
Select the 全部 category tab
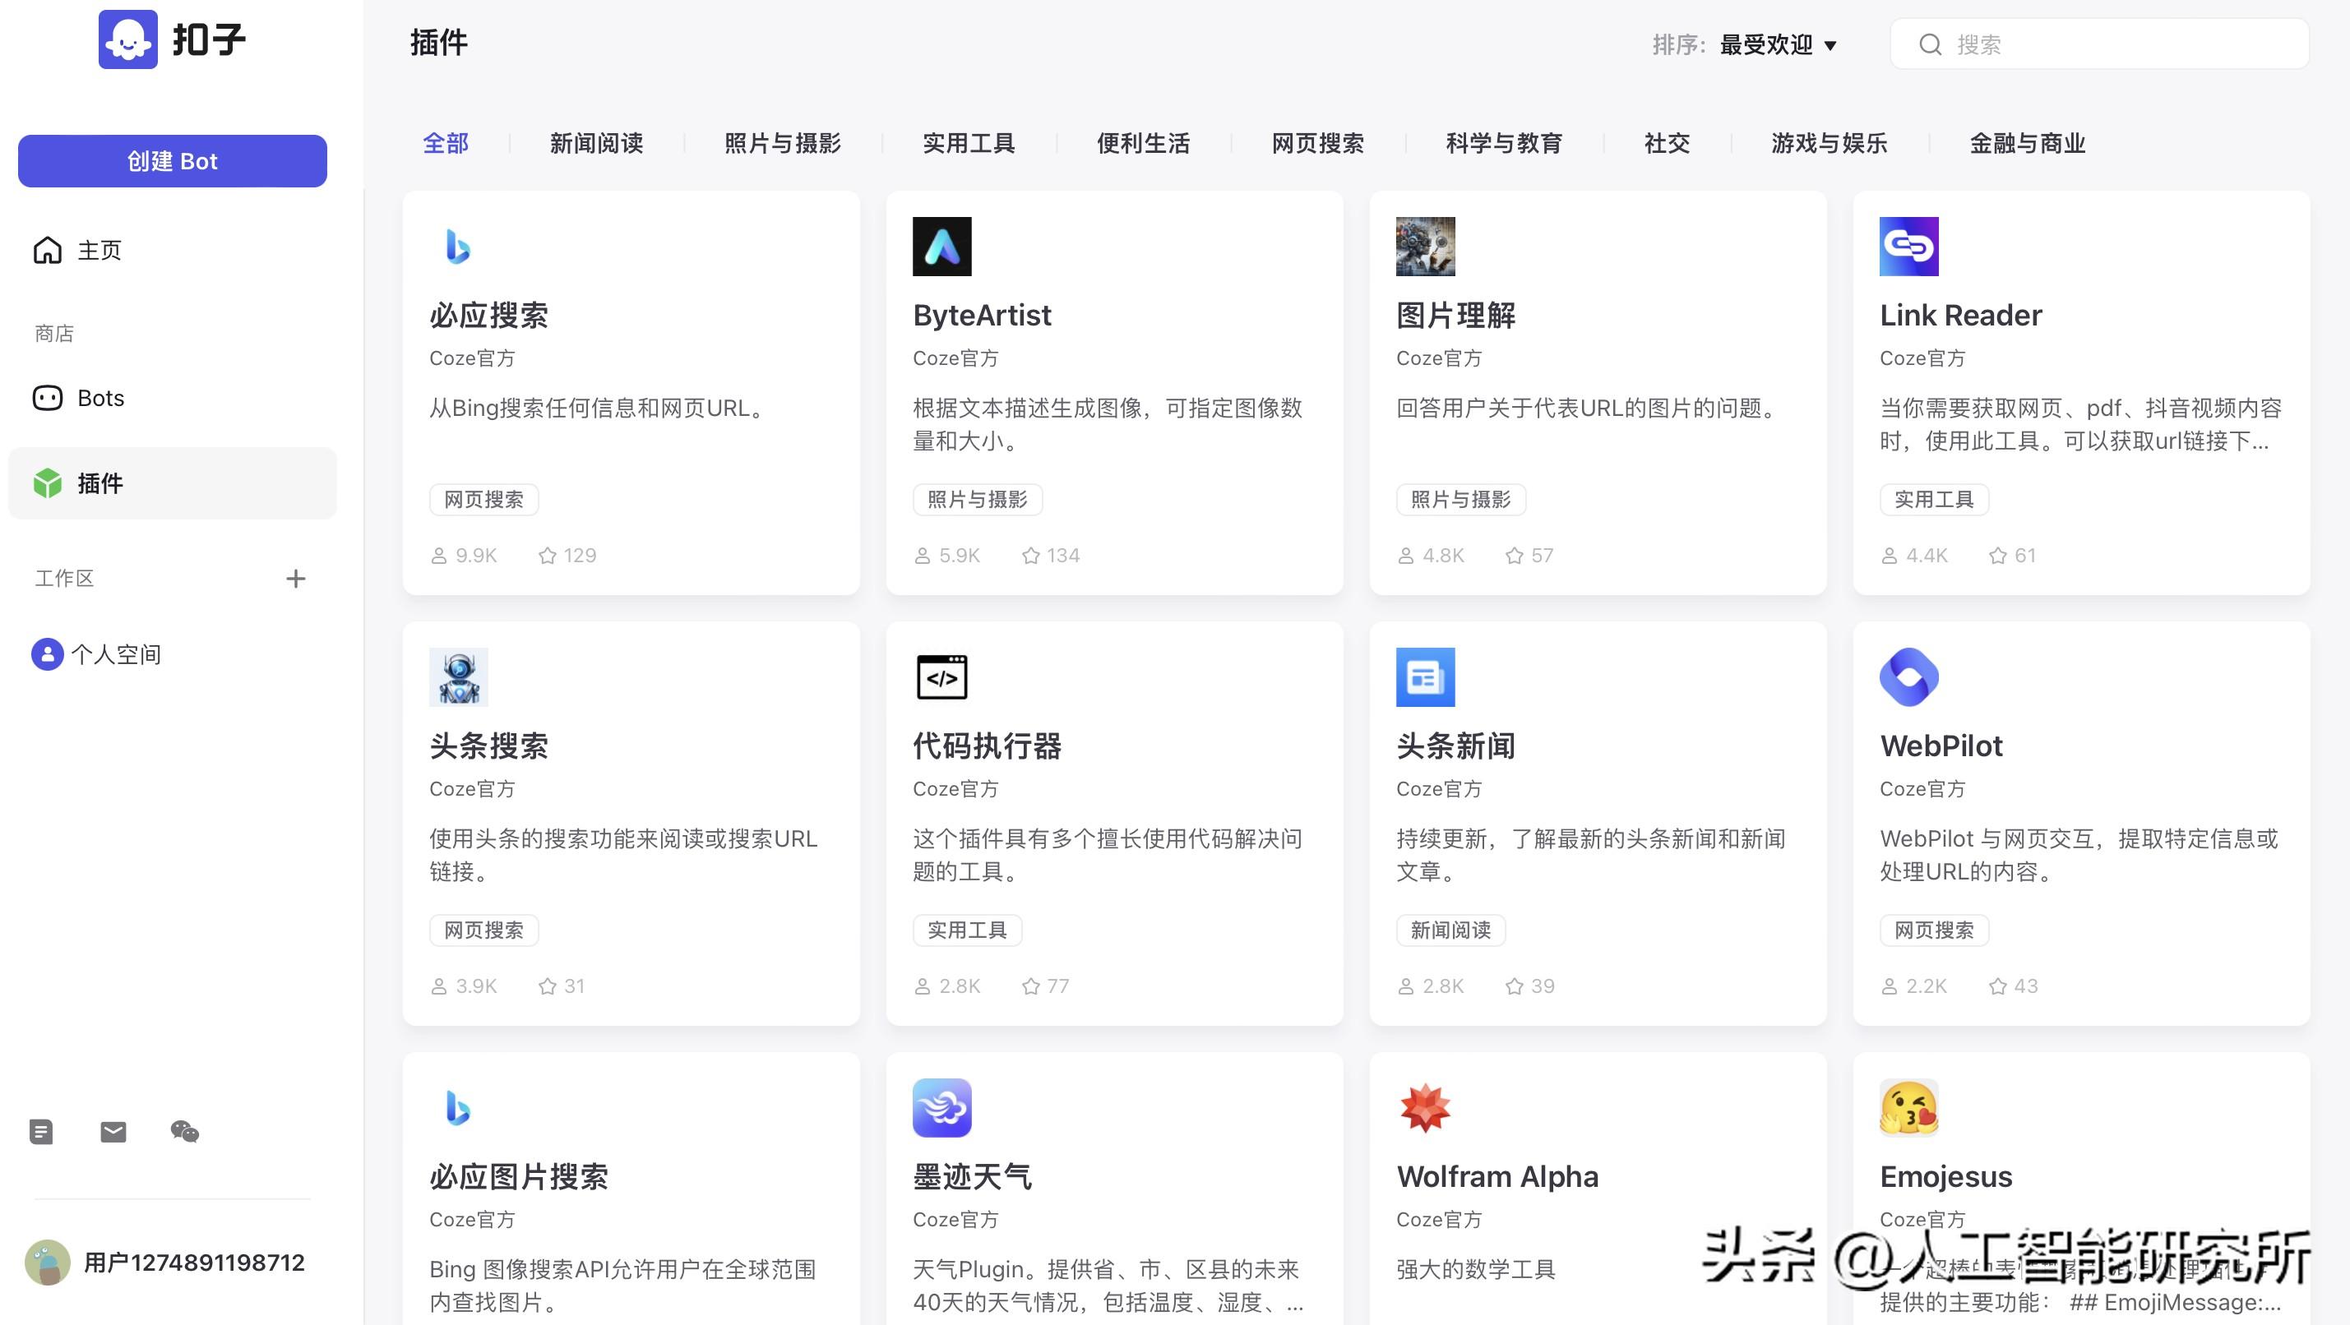(x=445, y=143)
